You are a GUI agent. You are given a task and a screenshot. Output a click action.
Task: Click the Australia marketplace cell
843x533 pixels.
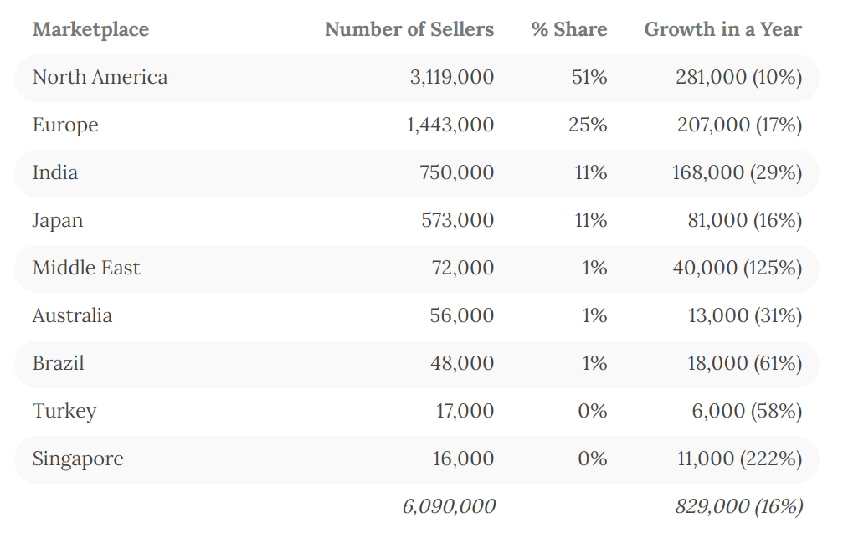72,315
